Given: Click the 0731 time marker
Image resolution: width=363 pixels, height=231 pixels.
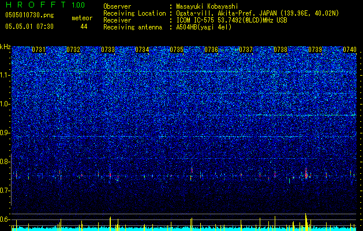Looking at the screenshot, I should point(39,50).
